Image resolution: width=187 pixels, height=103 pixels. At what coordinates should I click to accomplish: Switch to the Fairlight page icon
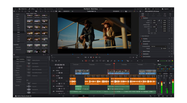pyautogui.click(x=114, y=96)
